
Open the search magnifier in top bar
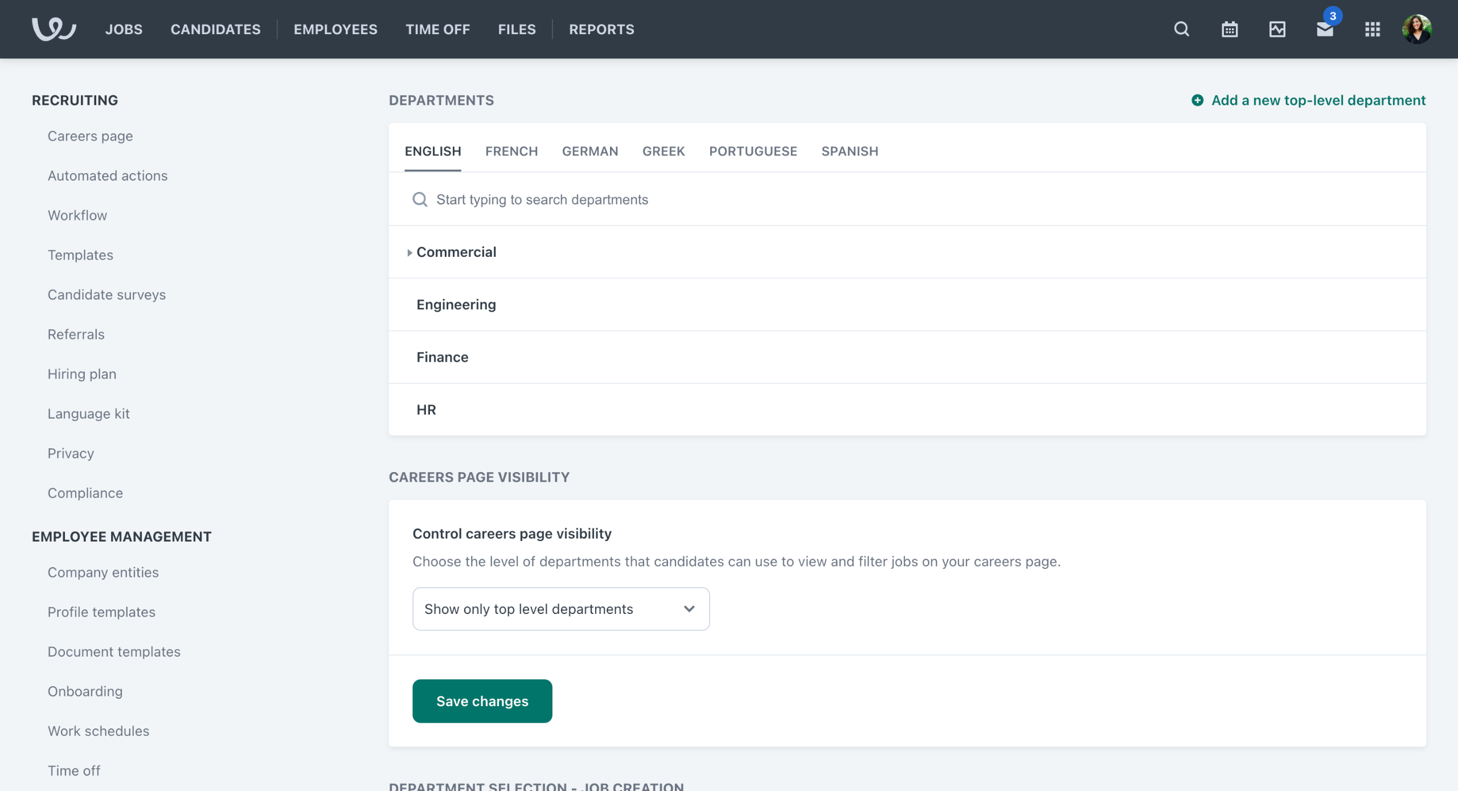[1182, 29]
